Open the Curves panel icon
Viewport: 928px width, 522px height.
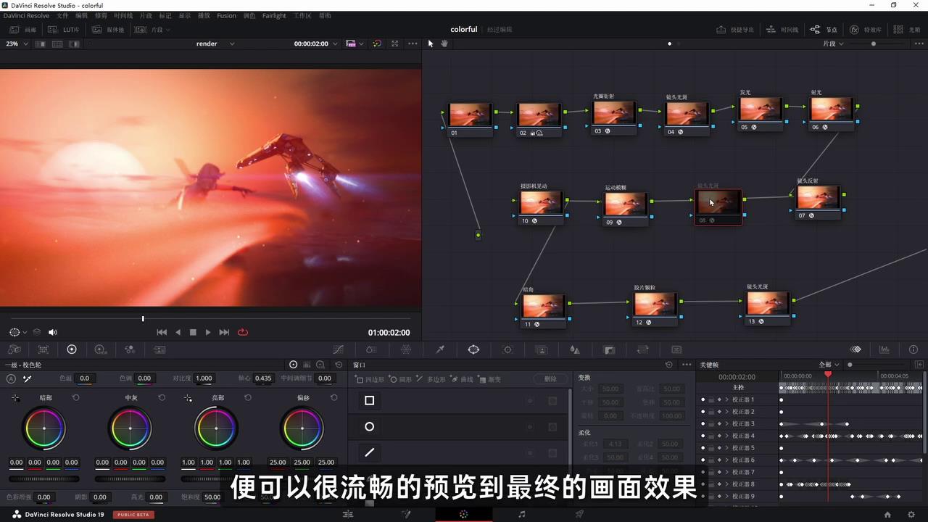pyautogui.click(x=338, y=349)
